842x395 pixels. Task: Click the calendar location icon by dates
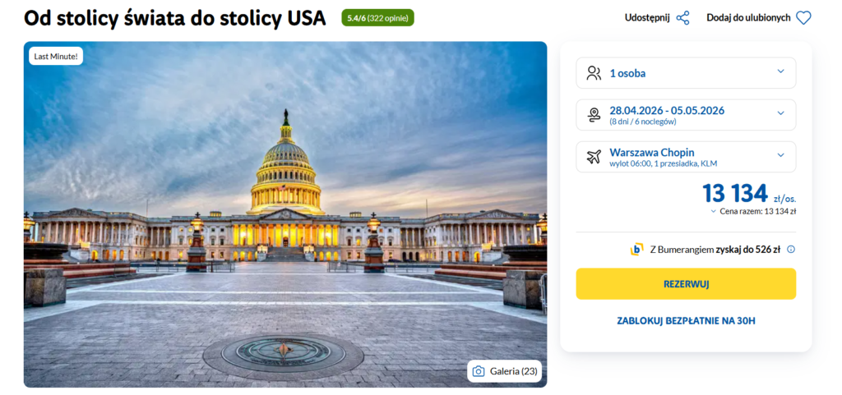click(594, 115)
